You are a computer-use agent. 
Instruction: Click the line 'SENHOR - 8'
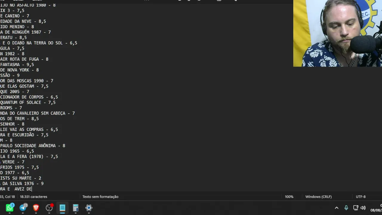click(12, 124)
